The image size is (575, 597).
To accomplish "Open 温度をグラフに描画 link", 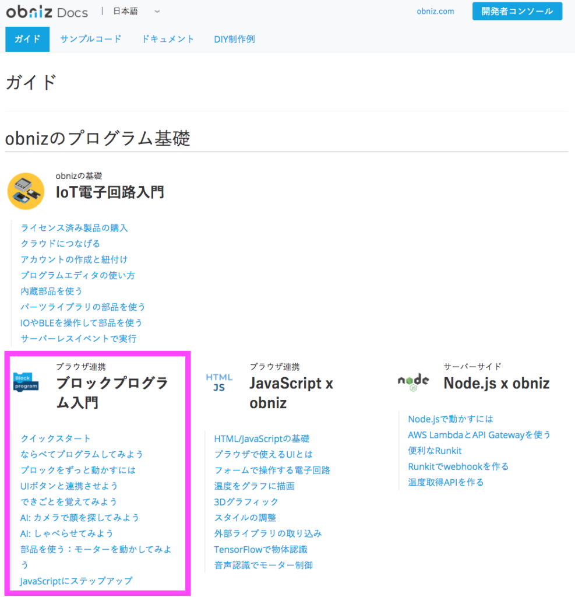I will click(254, 486).
